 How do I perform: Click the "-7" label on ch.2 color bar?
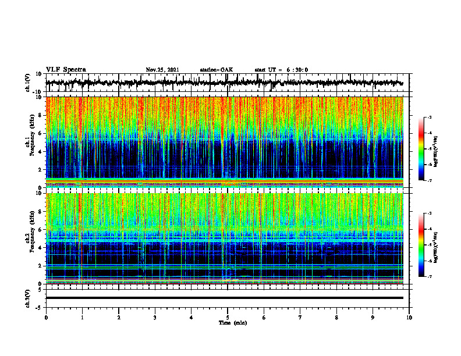pos(430,276)
